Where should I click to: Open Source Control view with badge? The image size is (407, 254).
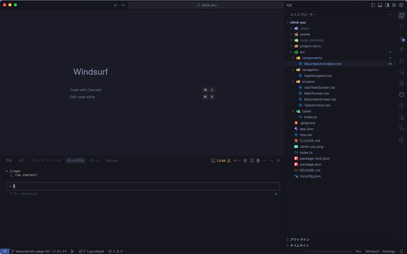[x=402, y=38]
